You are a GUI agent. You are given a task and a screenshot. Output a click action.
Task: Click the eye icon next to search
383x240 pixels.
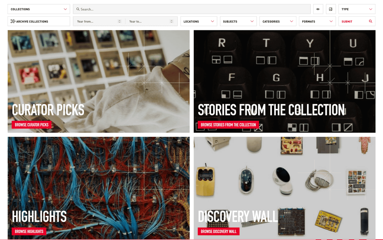(318, 9)
